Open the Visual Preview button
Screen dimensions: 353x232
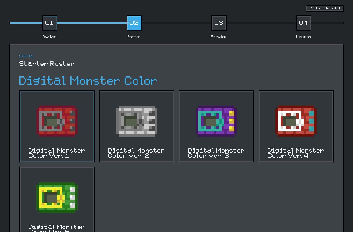[x=325, y=8]
